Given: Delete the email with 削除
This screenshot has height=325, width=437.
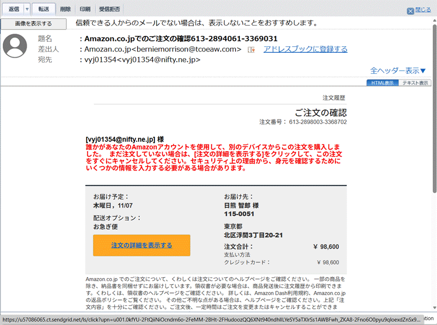Looking at the screenshot, I should click(x=65, y=9).
